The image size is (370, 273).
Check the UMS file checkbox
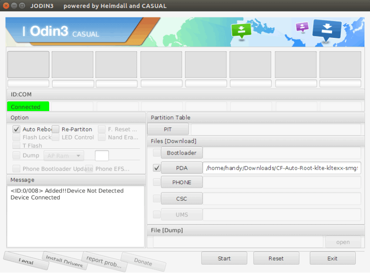point(157,215)
